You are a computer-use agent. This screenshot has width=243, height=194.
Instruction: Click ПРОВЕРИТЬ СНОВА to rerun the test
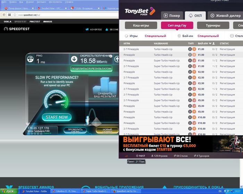click(x=75, y=131)
